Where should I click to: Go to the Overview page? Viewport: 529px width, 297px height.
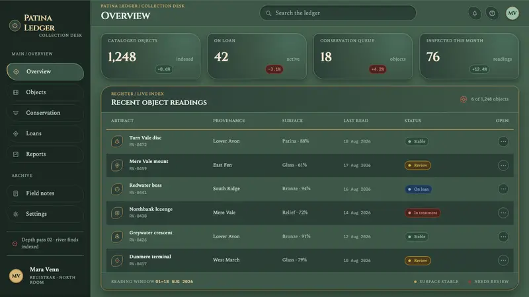pyautogui.click(x=45, y=72)
